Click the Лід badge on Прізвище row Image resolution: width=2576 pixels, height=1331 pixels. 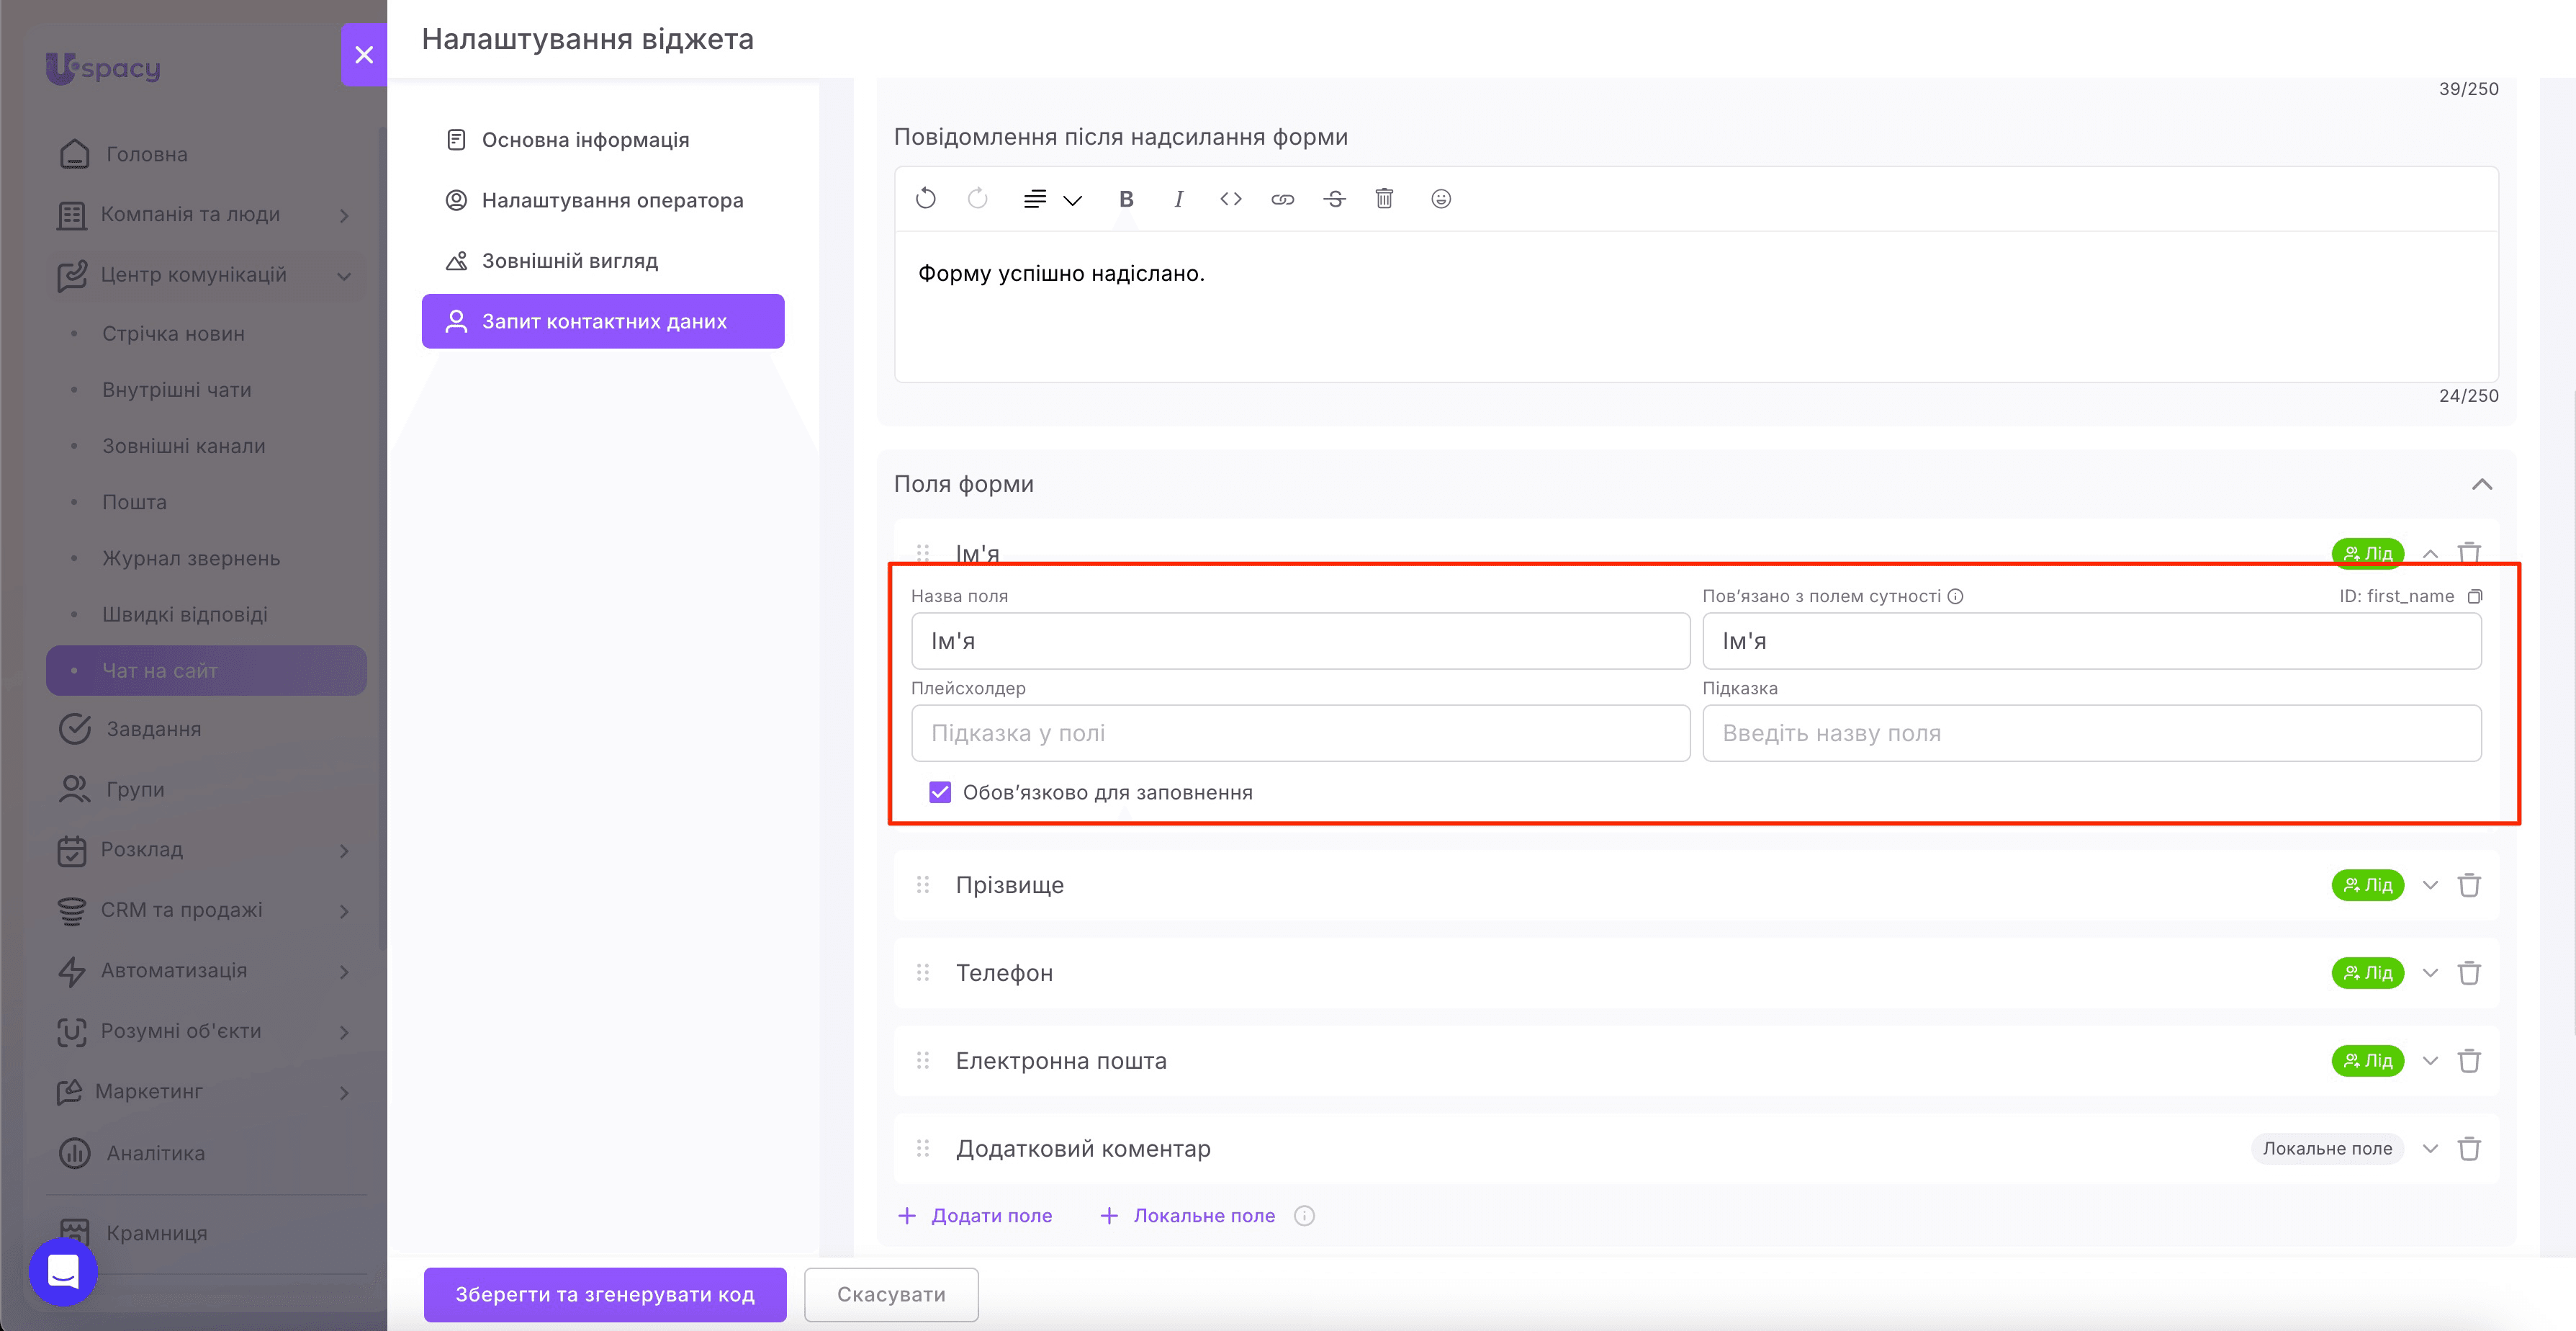(x=2367, y=886)
